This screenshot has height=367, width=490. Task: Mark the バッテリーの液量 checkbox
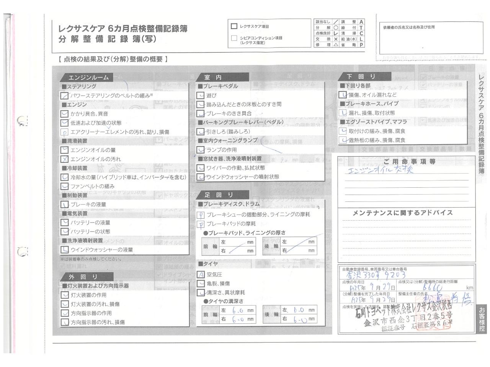[x=65, y=222]
